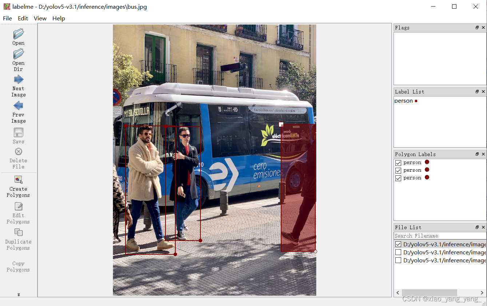This screenshot has width=487, height=306.
Task: Click the Delete File icon
Action: 19,151
